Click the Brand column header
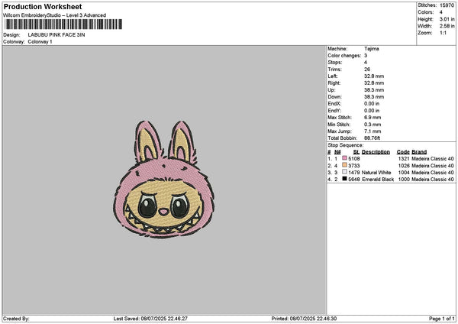Viewport: 458px width, 324px height. [419, 152]
